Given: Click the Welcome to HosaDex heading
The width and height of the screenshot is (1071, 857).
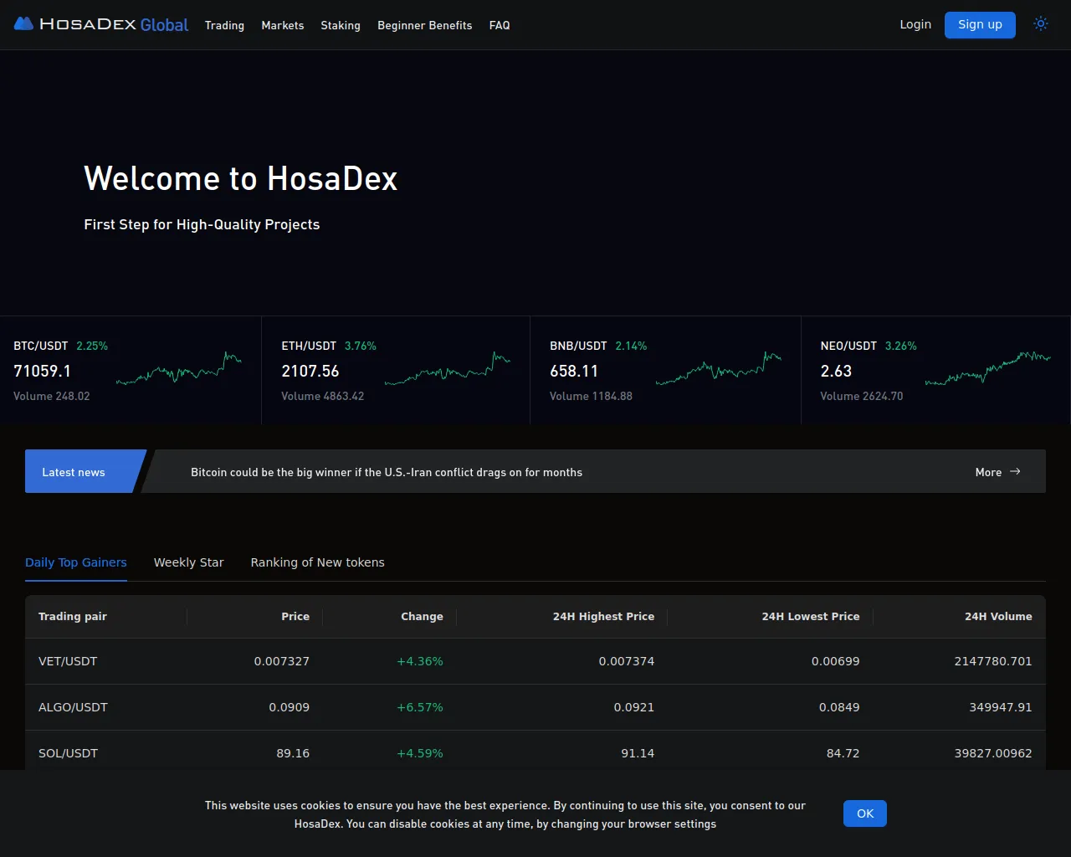Looking at the screenshot, I should pos(241,178).
